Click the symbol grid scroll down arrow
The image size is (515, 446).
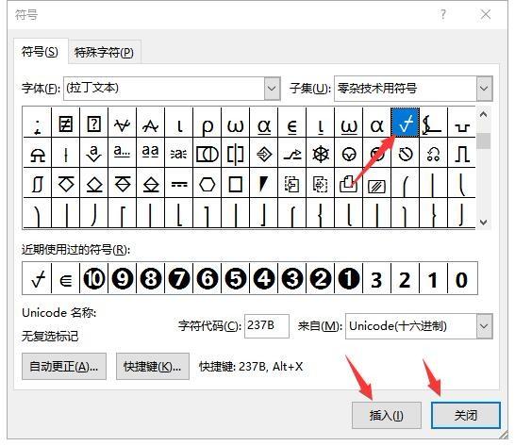click(x=483, y=223)
